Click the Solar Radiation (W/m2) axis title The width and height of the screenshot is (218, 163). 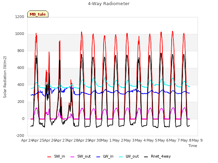tap(5, 77)
